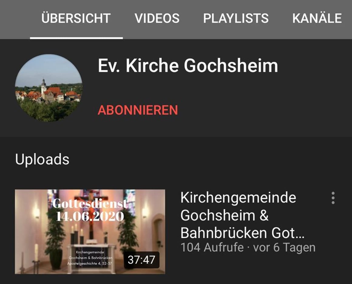Open the three-dot menu beside the video
352x284 pixels.
click(333, 198)
